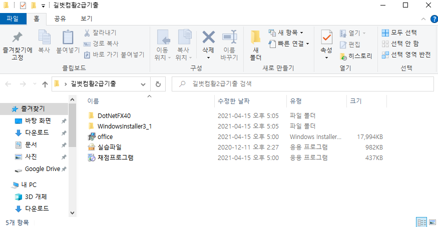Screen dimensions: 438x227
Task: Open Google Drive in the navigation pane
Action: point(43,169)
